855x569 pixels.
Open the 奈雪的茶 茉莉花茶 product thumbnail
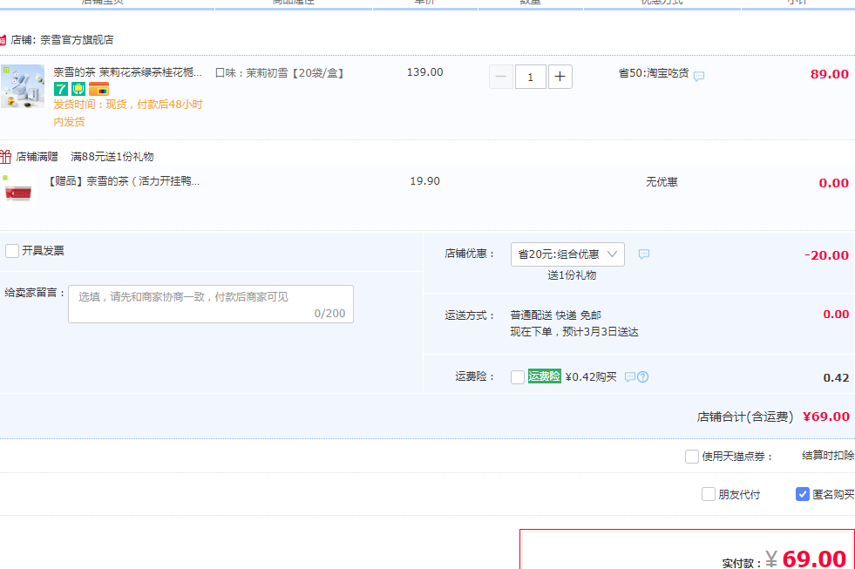click(x=23, y=86)
